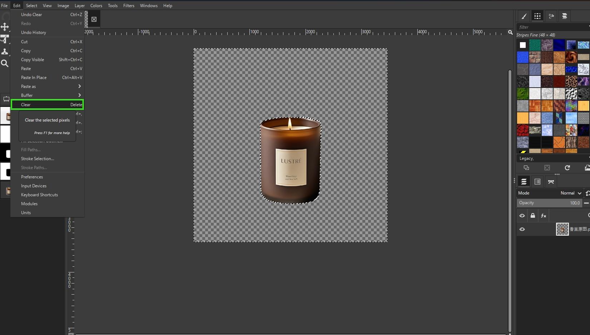The image size is (590, 335).
Task: Expand the Paste as submenu
Action: 48,87
